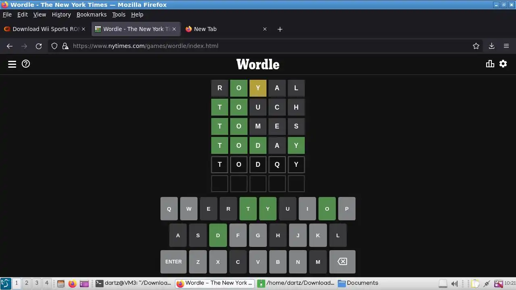Image resolution: width=516 pixels, height=290 pixels.
Task: Tap the N key on Wordle keyboard
Action: [298, 262]
